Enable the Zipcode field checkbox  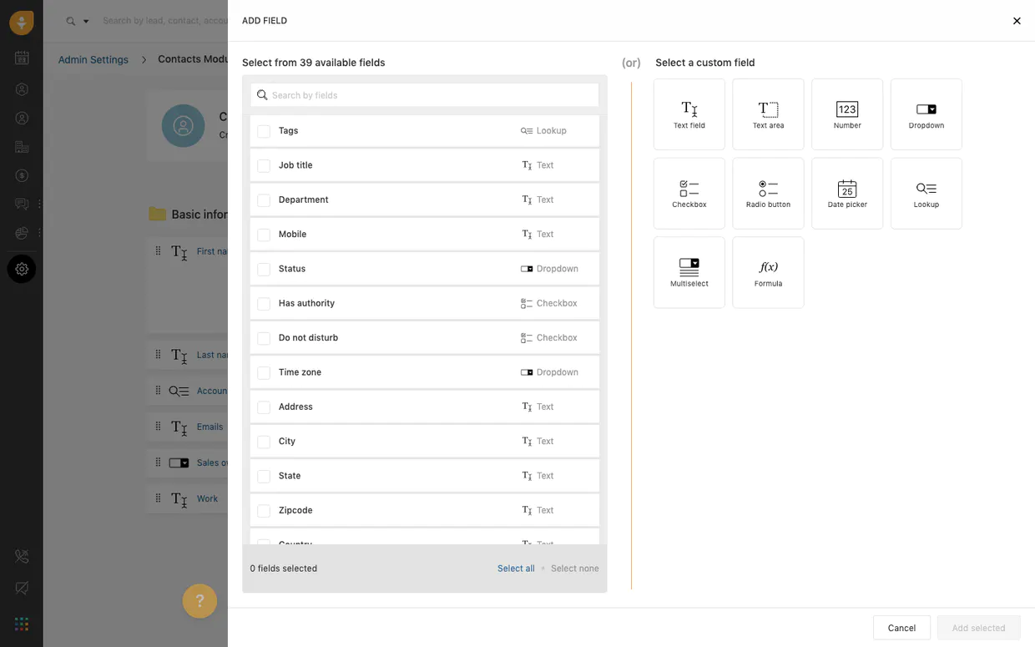click(x=264, y=511)
